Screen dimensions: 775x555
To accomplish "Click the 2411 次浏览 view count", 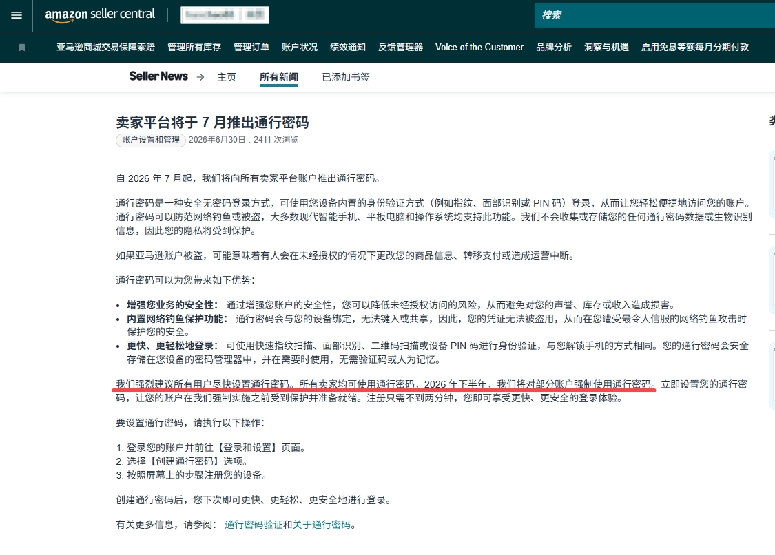I will coord(276,140).
